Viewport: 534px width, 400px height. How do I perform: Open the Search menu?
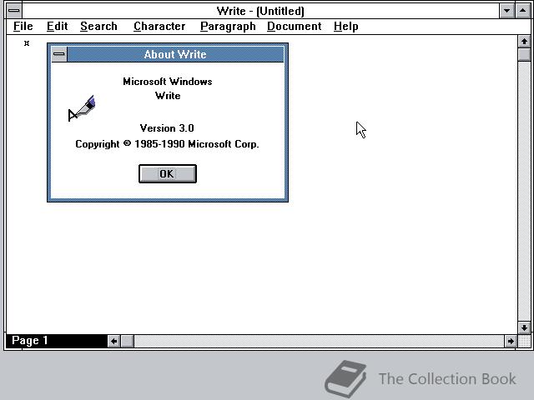click(x=98, y=26)
